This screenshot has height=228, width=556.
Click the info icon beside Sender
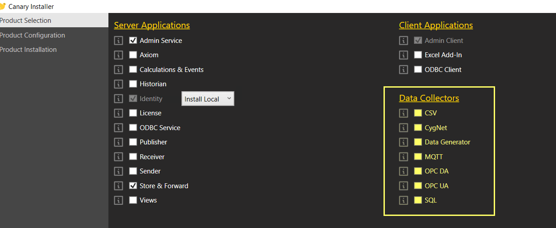118,171
